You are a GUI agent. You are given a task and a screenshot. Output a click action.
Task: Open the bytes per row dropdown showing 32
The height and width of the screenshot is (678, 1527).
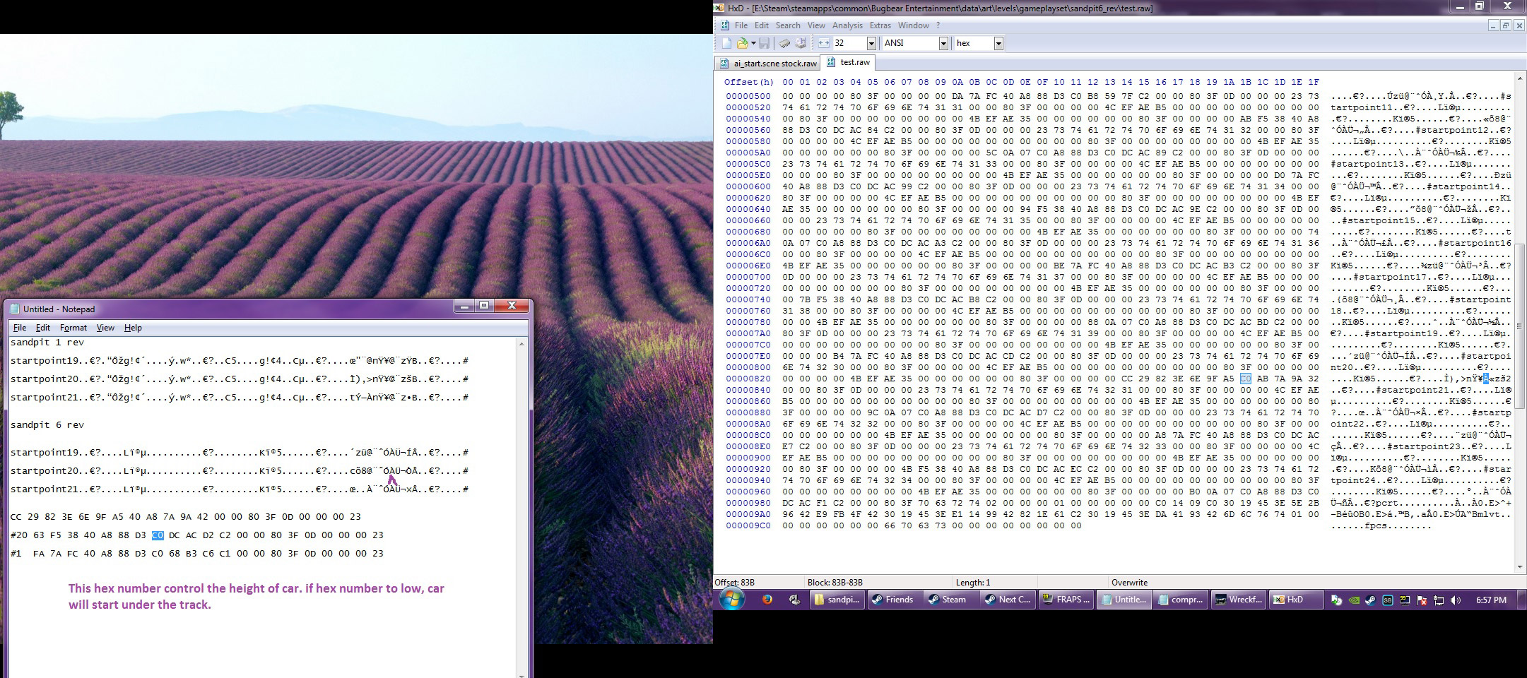[871, 43]
